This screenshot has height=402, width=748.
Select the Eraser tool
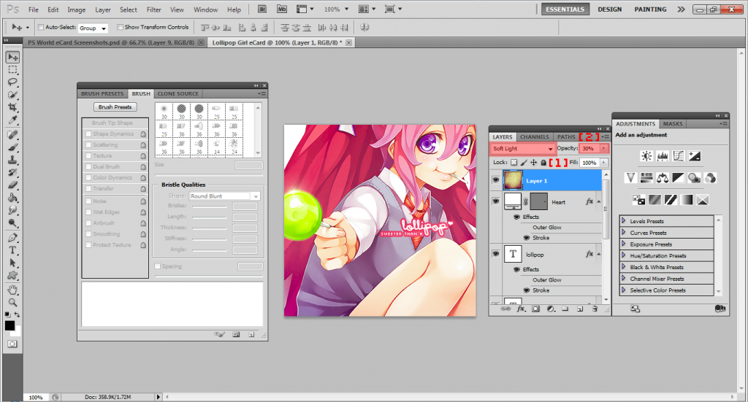click(x=13, y=185)
